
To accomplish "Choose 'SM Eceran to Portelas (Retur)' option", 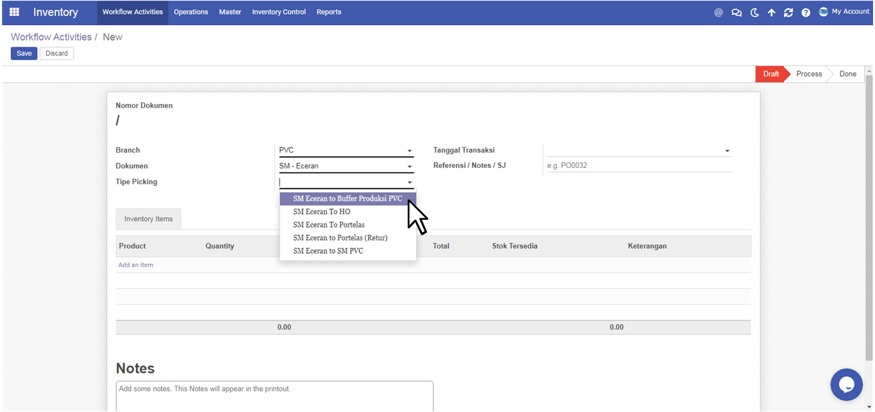I will click(340, 238).
